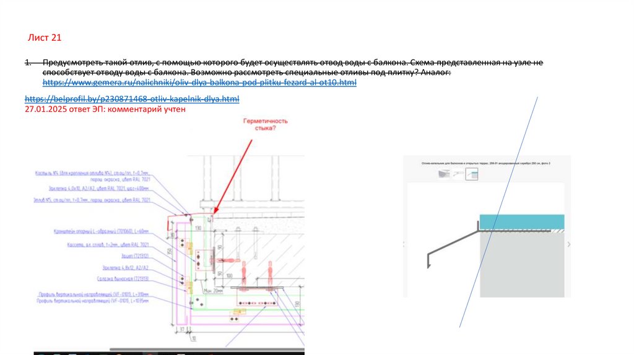Screen dimensions: 634x355
Task: Click the red note 'Герметичность стыка?'
Action: 265,124
